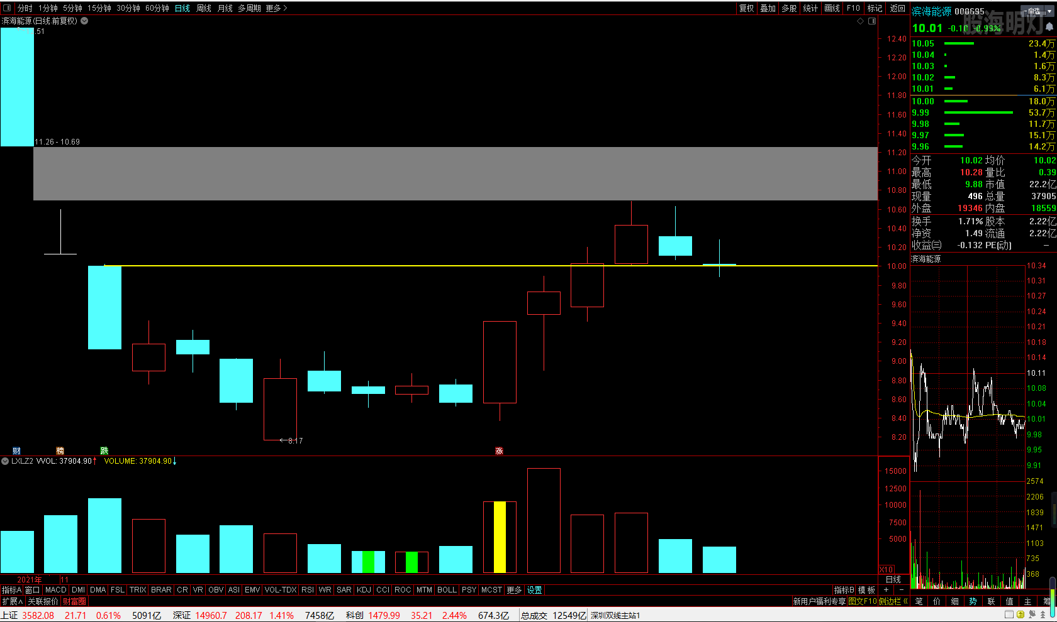
Task: Activate the 画线 drawing tool
Action: pyautogui.click(x=832, y=8)
